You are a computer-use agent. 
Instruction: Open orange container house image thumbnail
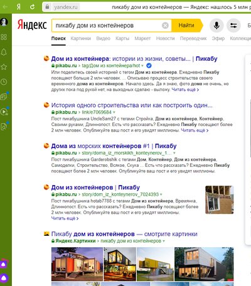[x=77, y=264]
